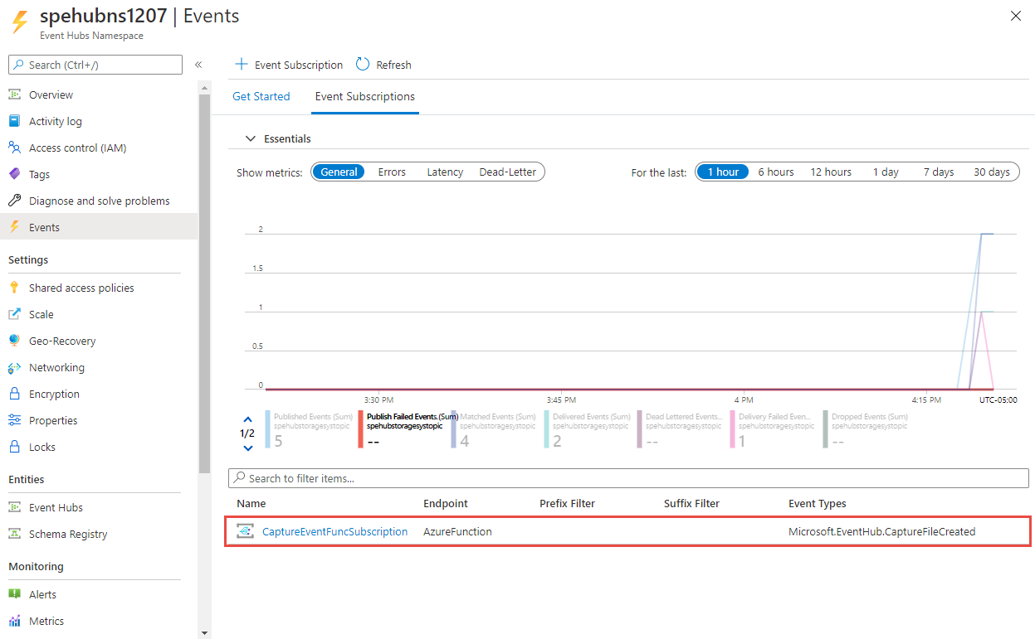Click the Shared access policies key icon

click(x=14, y=288)
